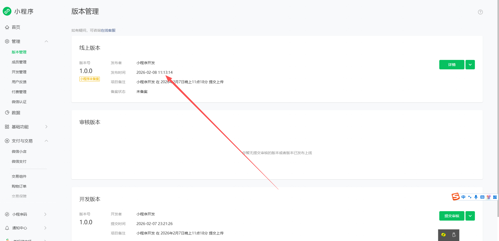Click the help question mark icon
Image resolution: width=499 pixels, height=241 pixels.
[480, 12]
